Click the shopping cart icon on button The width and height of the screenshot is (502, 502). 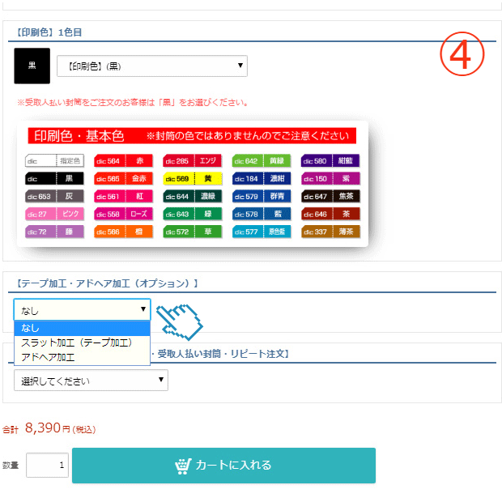point(183,466)
